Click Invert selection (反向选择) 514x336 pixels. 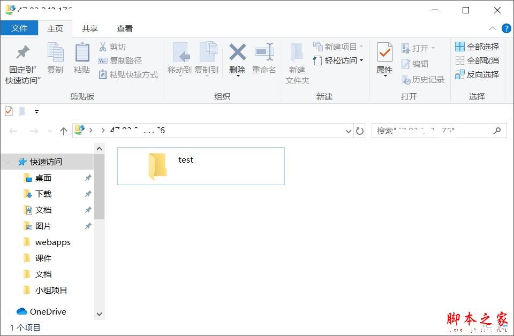click(477, 75)
